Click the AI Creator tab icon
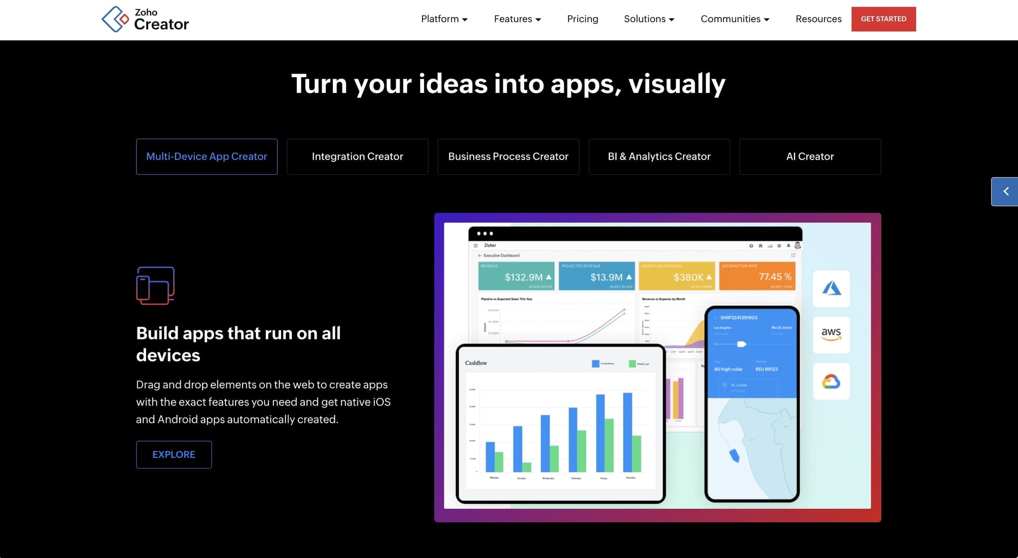 tap(810, 156)
